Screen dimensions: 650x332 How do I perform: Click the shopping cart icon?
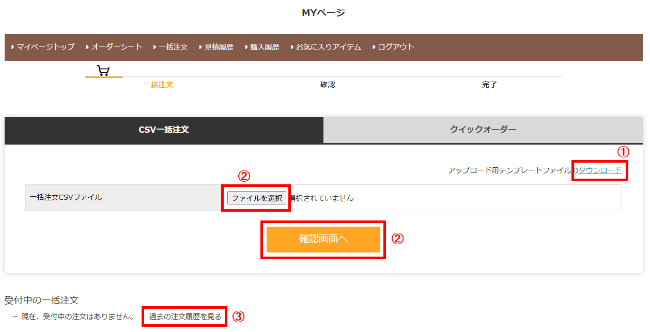[x=103, y=71]
